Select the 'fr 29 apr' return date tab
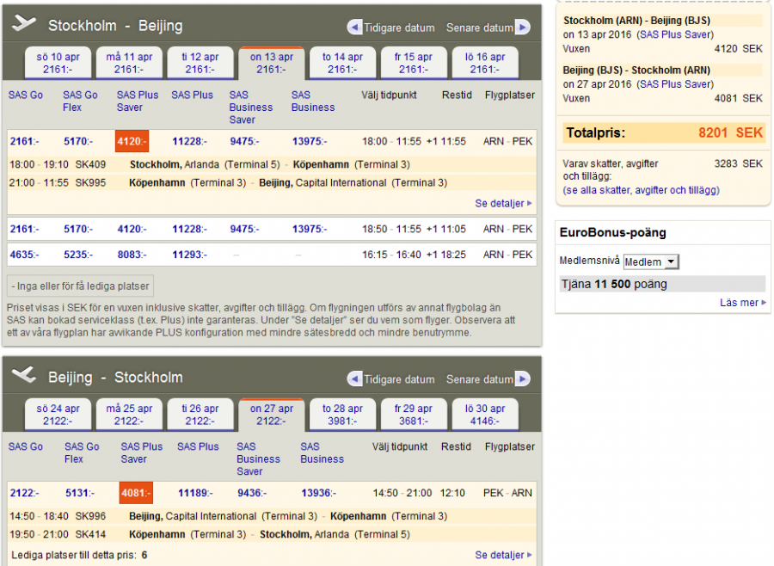Image resolution: width=774 pixels, height=566 pixels. (414, 415)
